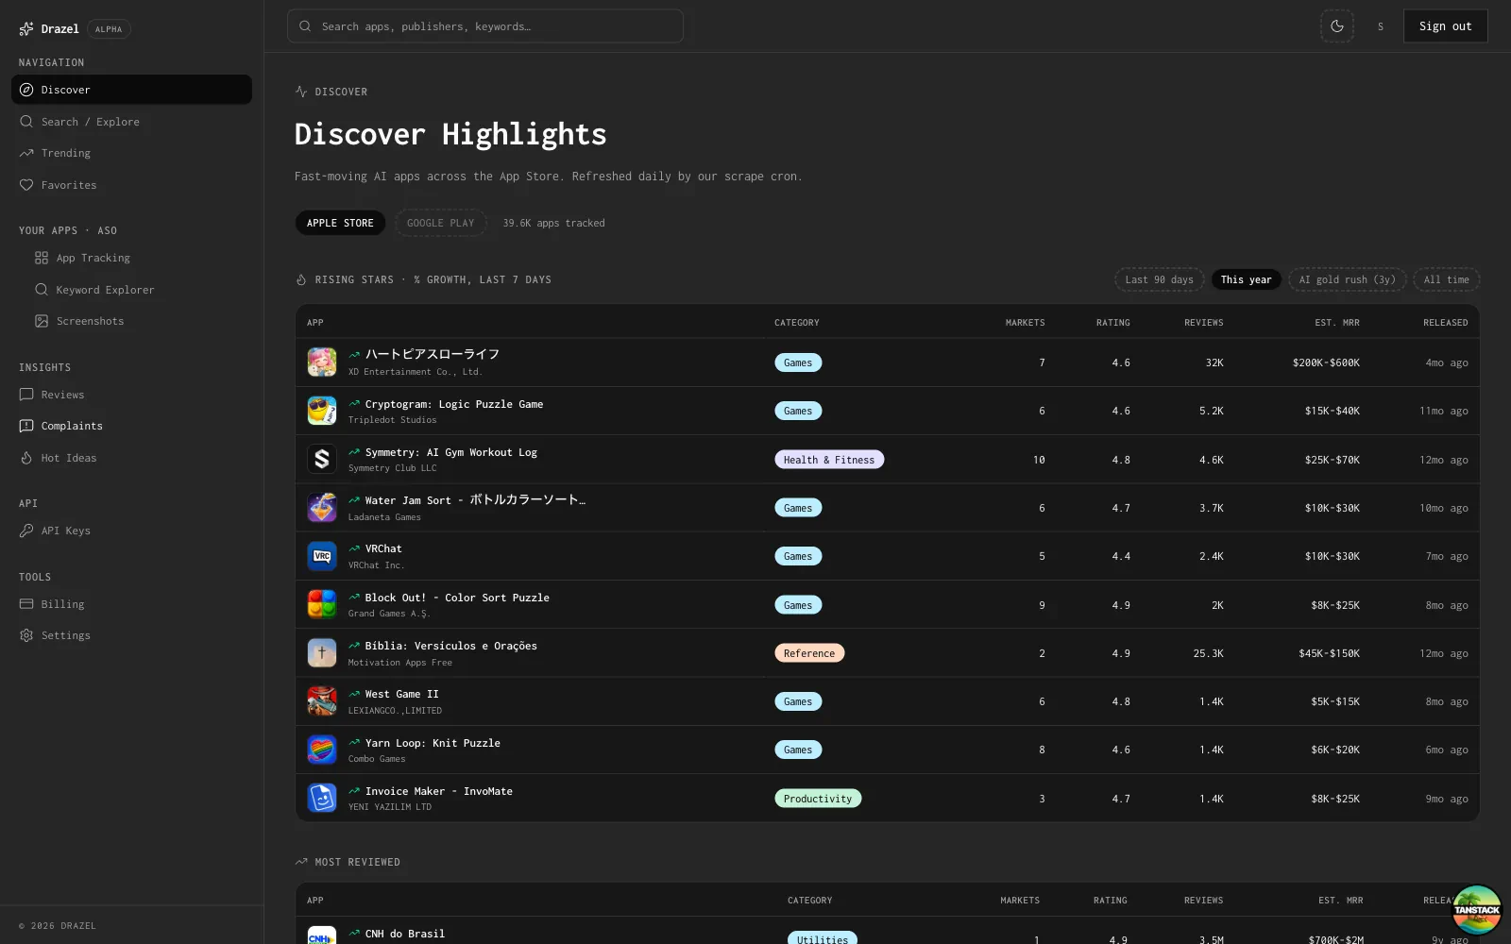The image size is (1511, 944).
Task: Open the Trending navigation item
Action: 131,153
